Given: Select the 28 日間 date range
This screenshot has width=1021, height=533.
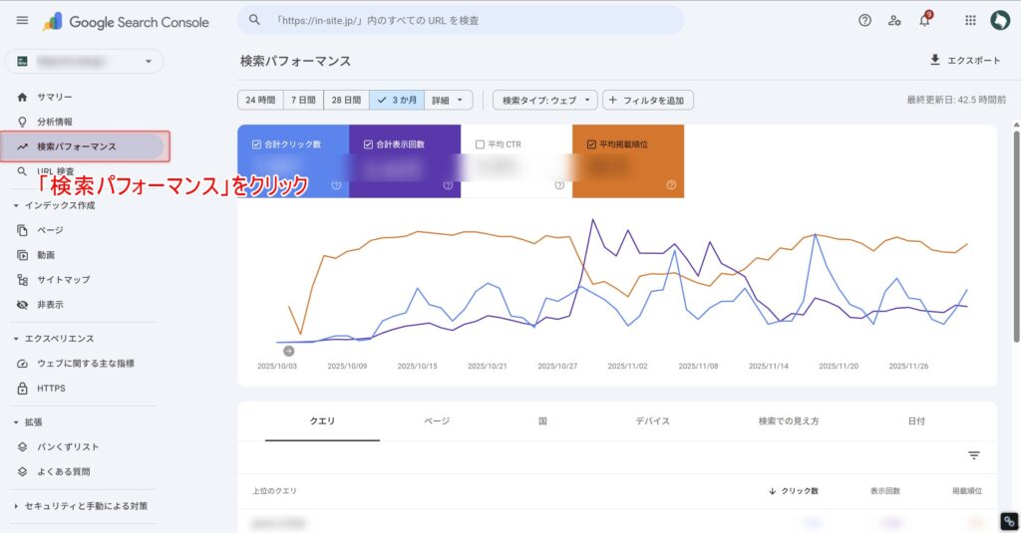Looking at the screenshot, I should click(346, 101).
